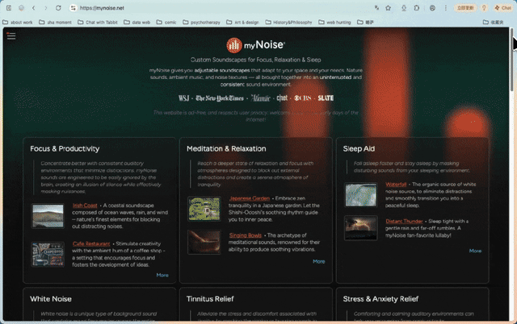The height and width of the screenshot is (324, 517).
Task: Go back with the browser back arrow
Action: pos(34,8)
